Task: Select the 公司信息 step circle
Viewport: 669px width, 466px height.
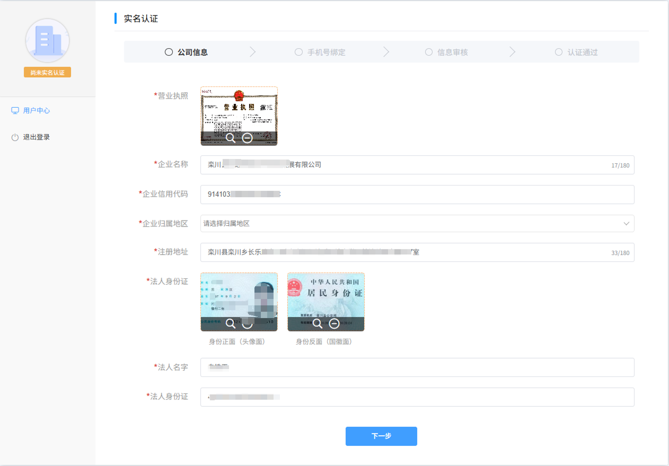Action: click(x=169, y=52)
